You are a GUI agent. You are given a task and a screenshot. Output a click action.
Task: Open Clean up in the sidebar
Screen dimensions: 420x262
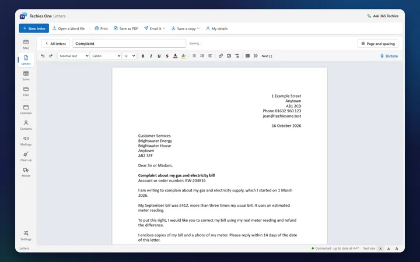(x=26, y=157)
